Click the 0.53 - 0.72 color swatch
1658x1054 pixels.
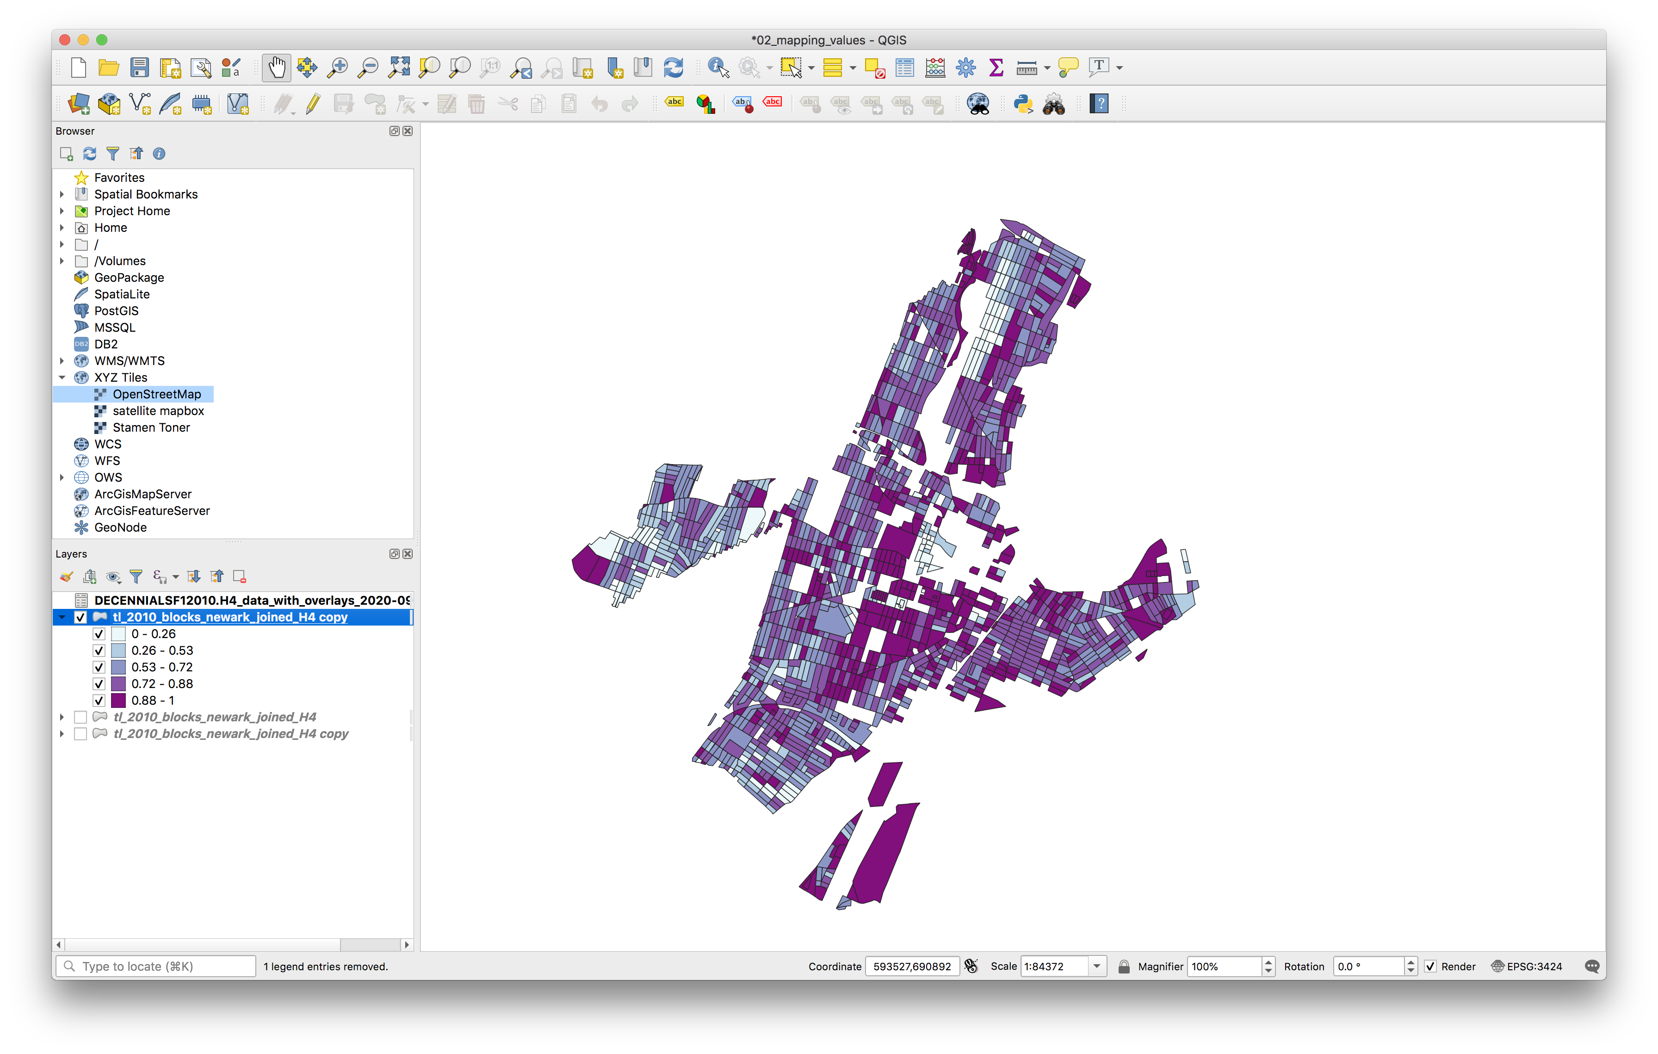point(118,667)
